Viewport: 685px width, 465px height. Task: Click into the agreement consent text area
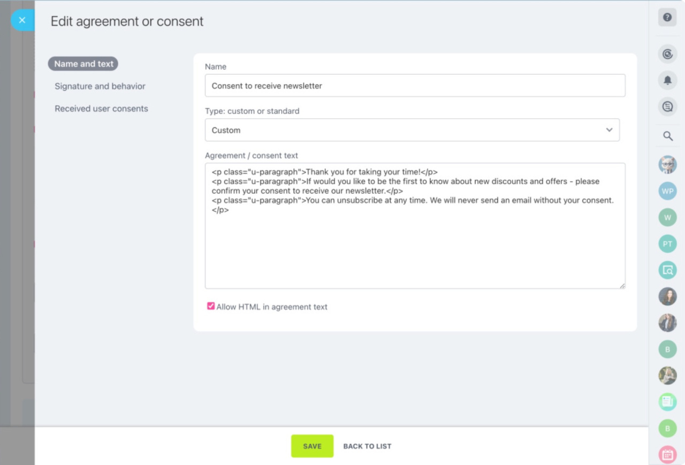(415, 246)
